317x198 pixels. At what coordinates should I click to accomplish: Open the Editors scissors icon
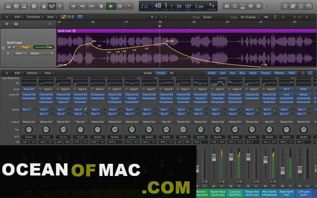click(59, 6)
